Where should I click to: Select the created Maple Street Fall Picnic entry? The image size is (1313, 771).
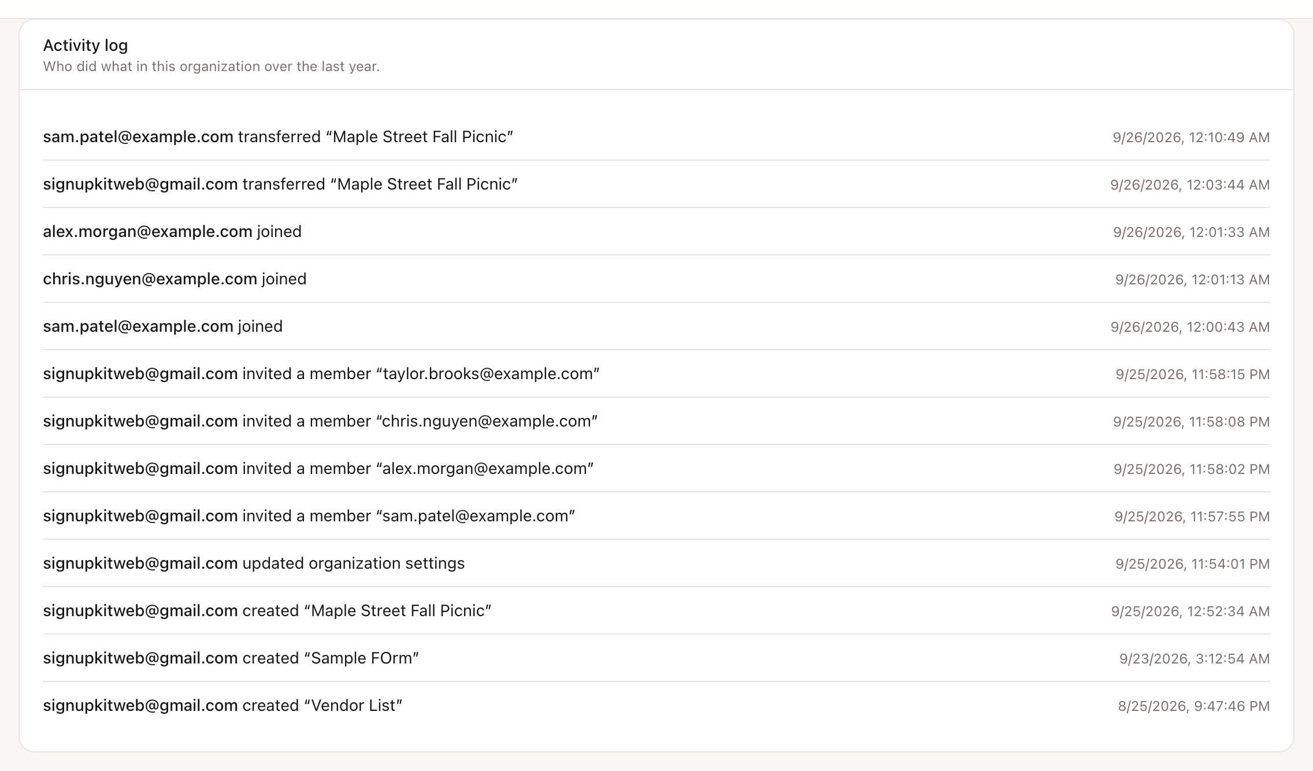click(x=656, y=611)
